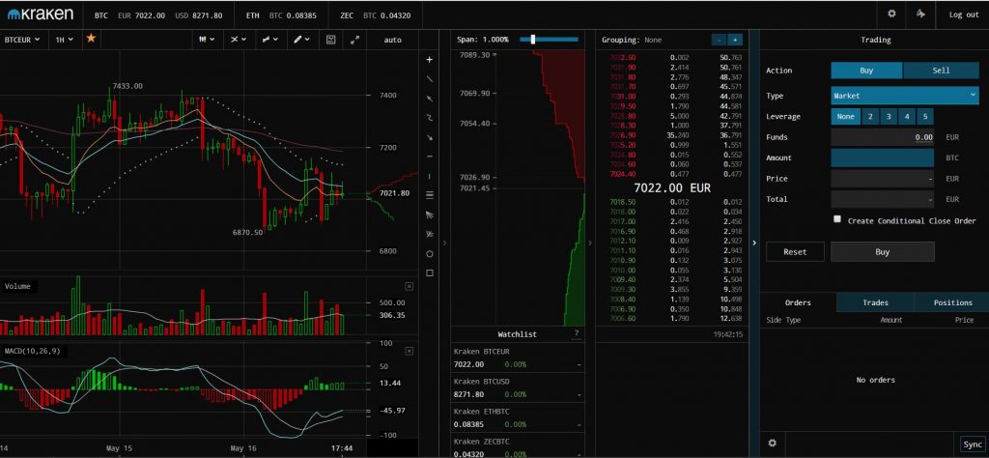Switch to the Trades tab
The width and height of the screenshot is (989, 458).
coord(875,302)
